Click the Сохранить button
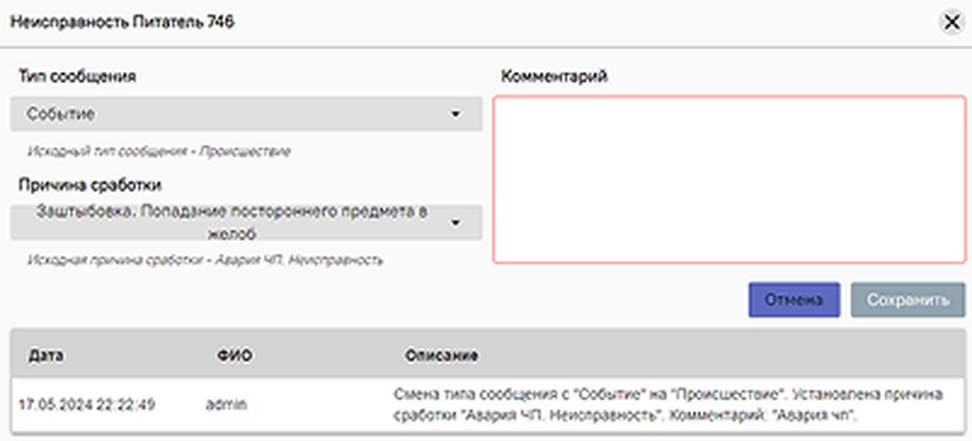 tap(908, 300)
